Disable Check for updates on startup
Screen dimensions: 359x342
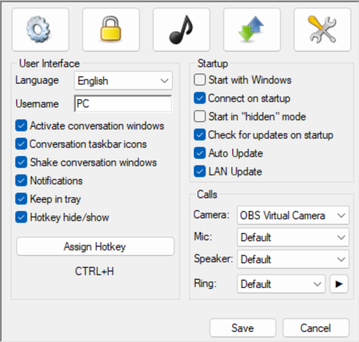(200, 135)
